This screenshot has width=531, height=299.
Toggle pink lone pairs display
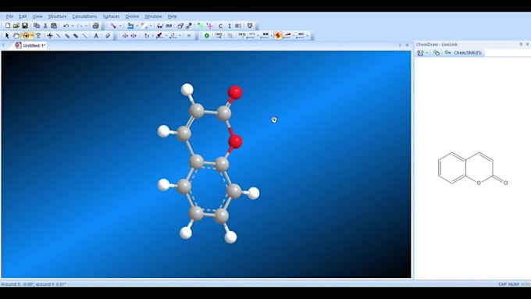(209, 26)
